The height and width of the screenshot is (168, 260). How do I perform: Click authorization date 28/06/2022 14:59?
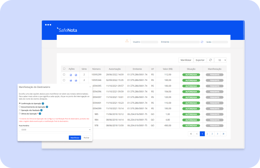[115, 75]
